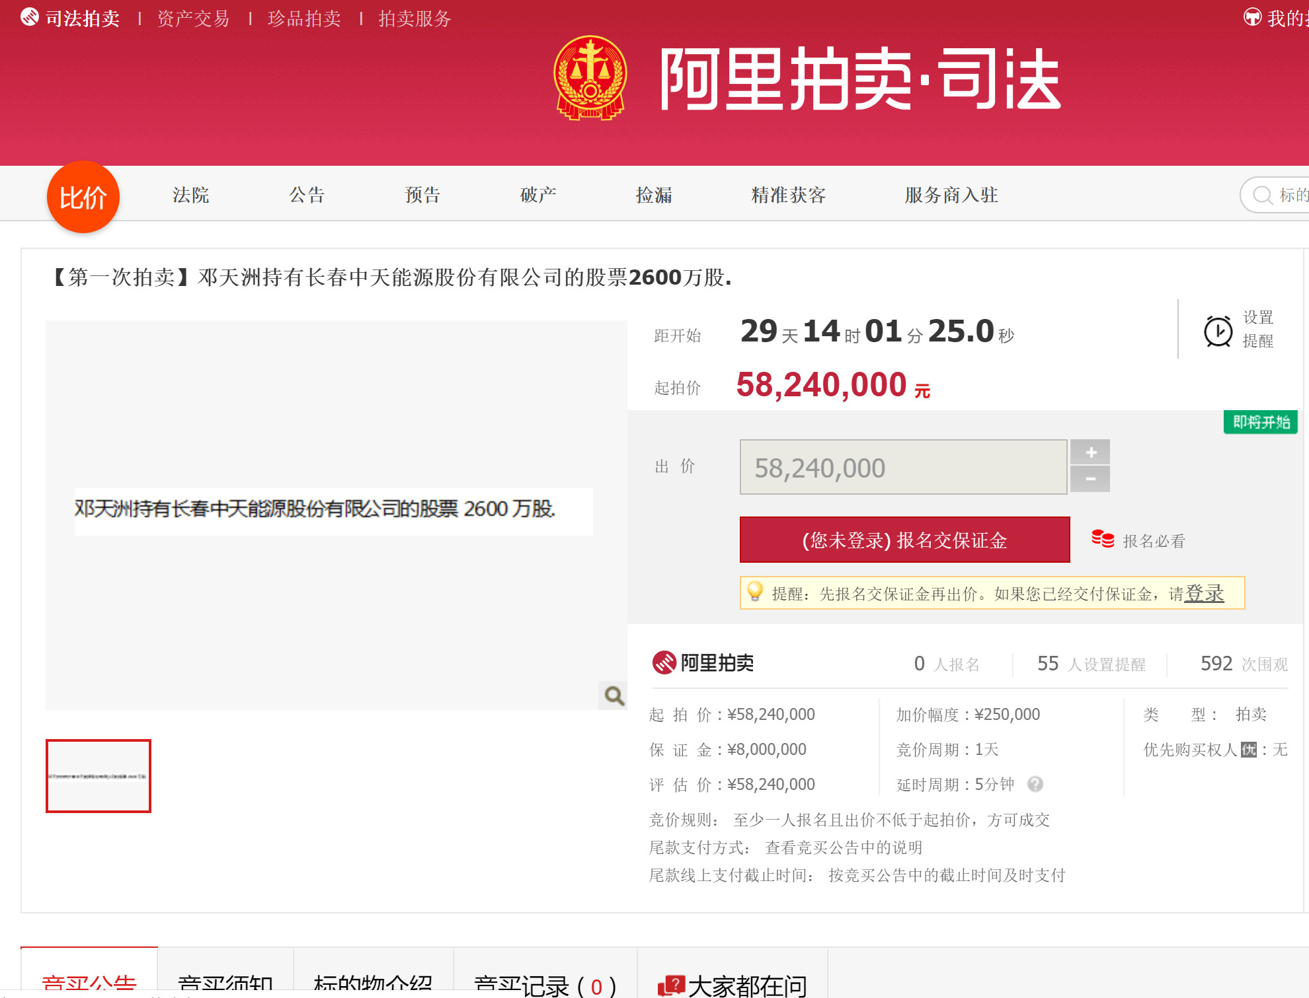Click the 设置提醒 text label

(1258, 329)
